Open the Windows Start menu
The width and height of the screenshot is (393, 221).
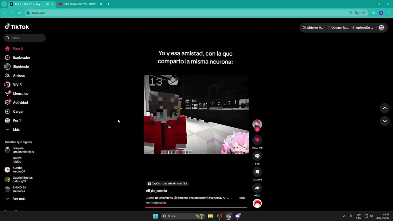[155, 216]
